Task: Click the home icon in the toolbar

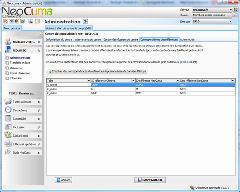Action: click(6, 21)
